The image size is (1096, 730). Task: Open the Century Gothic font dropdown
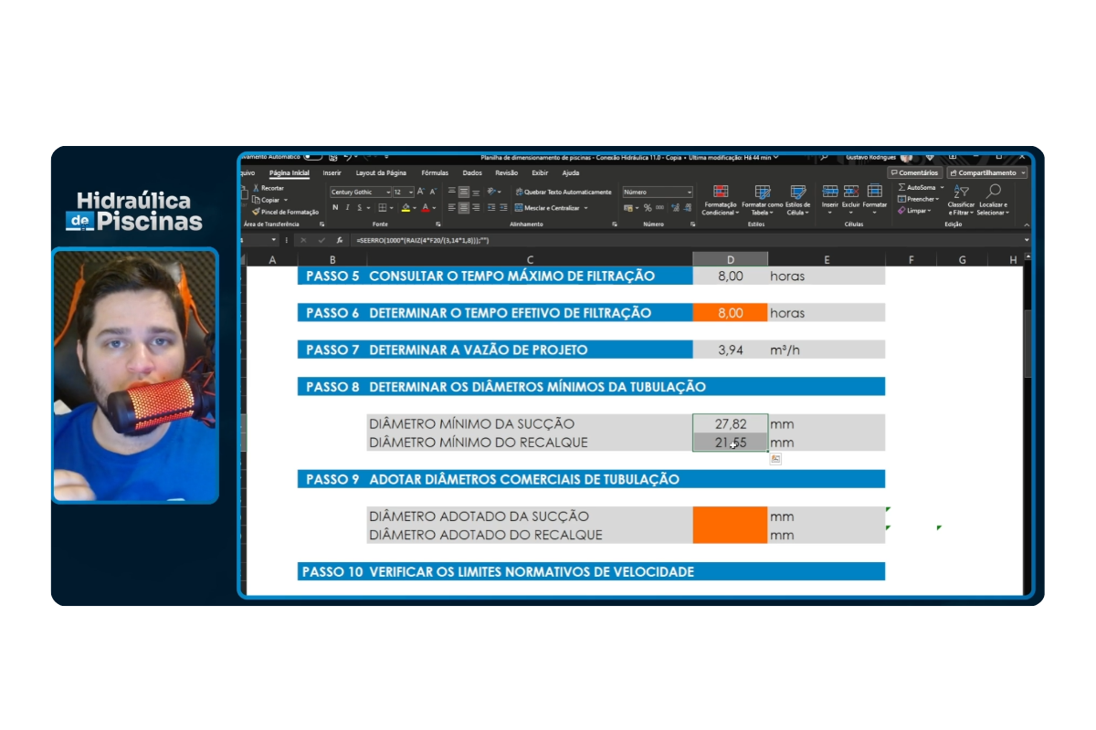pyautogui.click(x=388, y=193)
